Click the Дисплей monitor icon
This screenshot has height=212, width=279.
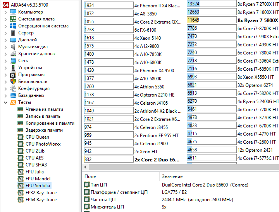(x=13, y=40)
